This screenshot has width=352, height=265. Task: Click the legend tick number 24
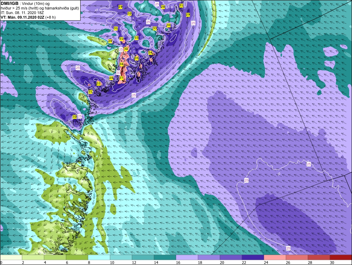click(266, 263)
